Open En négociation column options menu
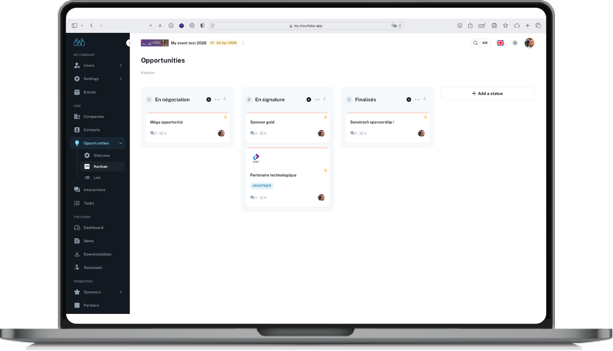The width and height of the screenshot is (613, 351). [217, 100]
